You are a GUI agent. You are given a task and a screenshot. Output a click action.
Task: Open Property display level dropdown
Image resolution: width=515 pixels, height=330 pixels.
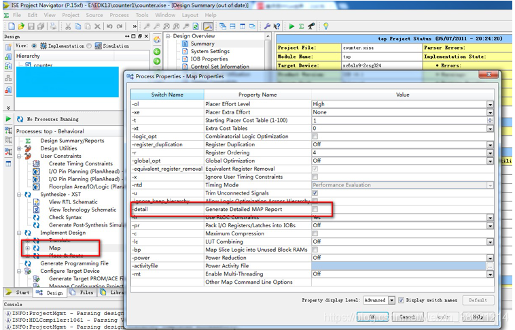point(391,300)
